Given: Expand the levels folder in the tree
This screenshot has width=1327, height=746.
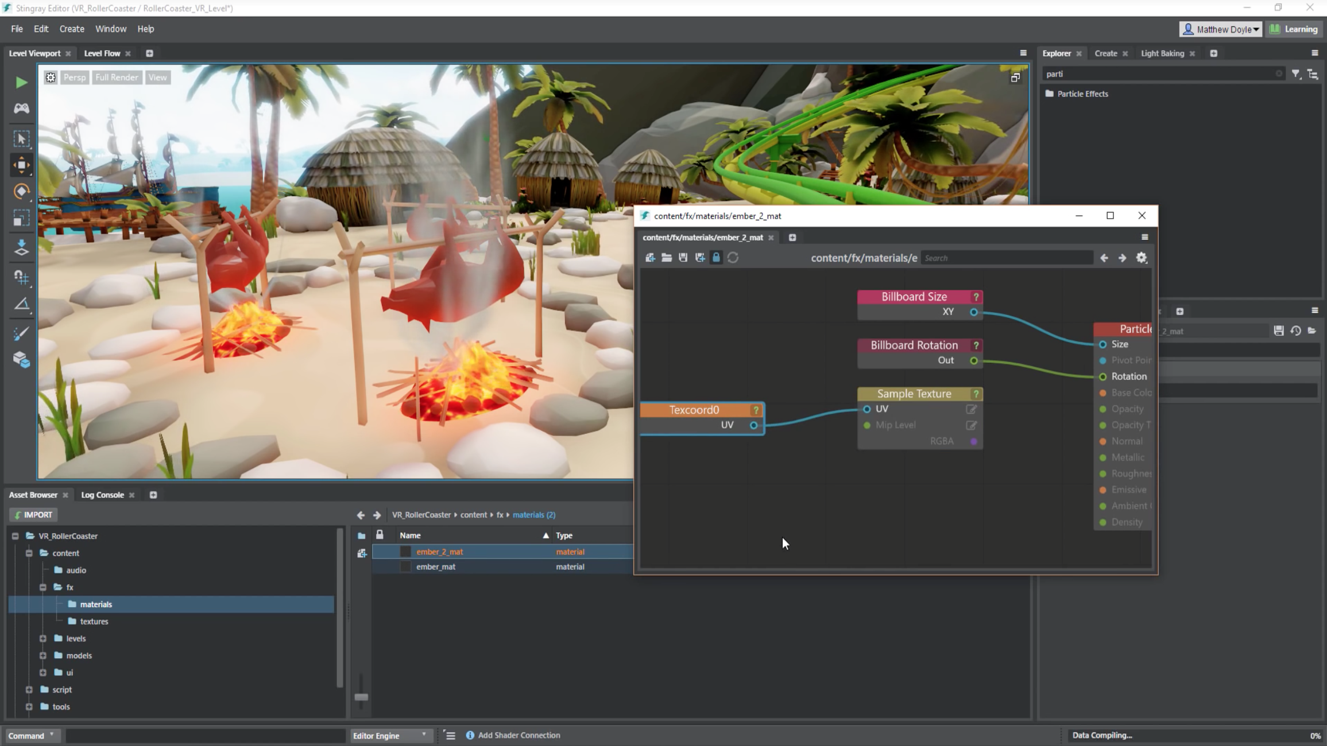Looking at the screenshot, I should 43,638.
